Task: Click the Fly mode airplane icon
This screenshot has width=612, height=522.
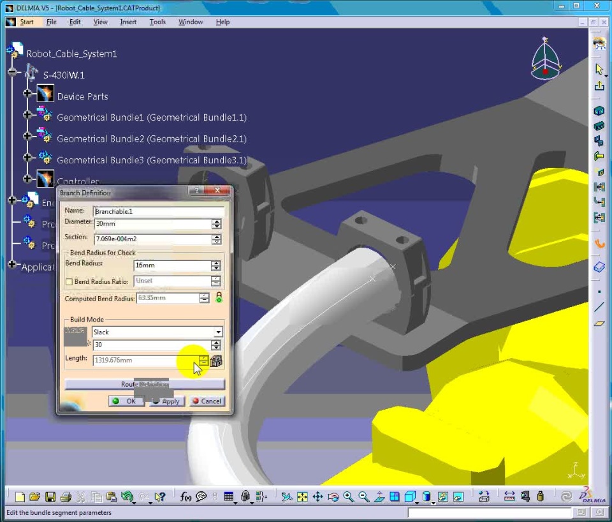Action: [x=287, y=496]
